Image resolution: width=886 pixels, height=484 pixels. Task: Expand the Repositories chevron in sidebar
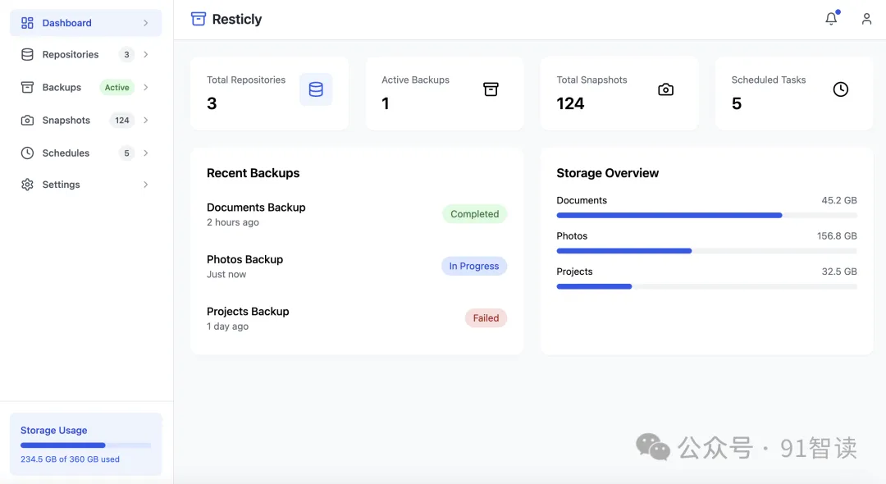[x=146, y=55]
